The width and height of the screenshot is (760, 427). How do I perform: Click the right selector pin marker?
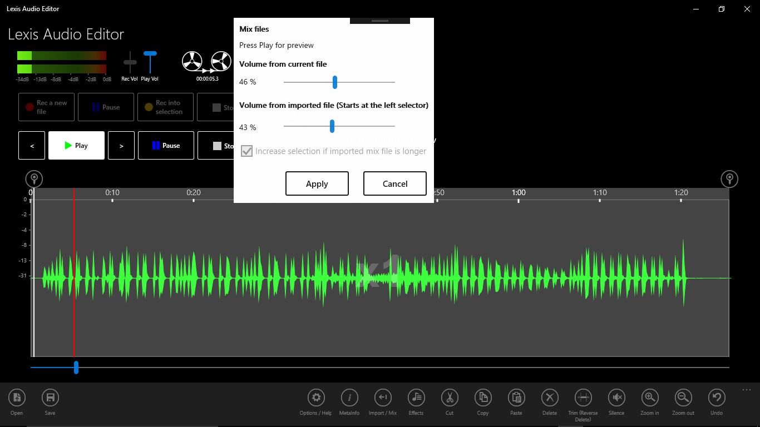coord(729,179)
